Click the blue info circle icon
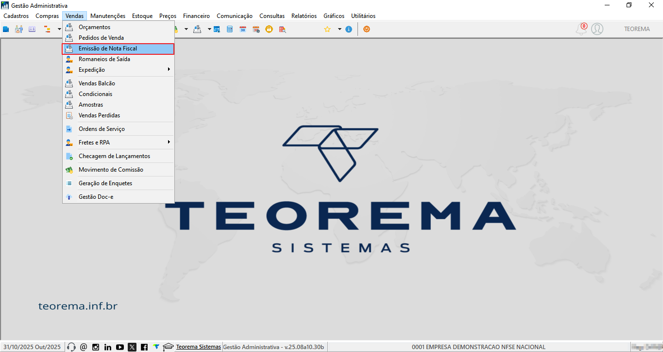The width and height of the screenshot is (663, 352). coord(349,29)
